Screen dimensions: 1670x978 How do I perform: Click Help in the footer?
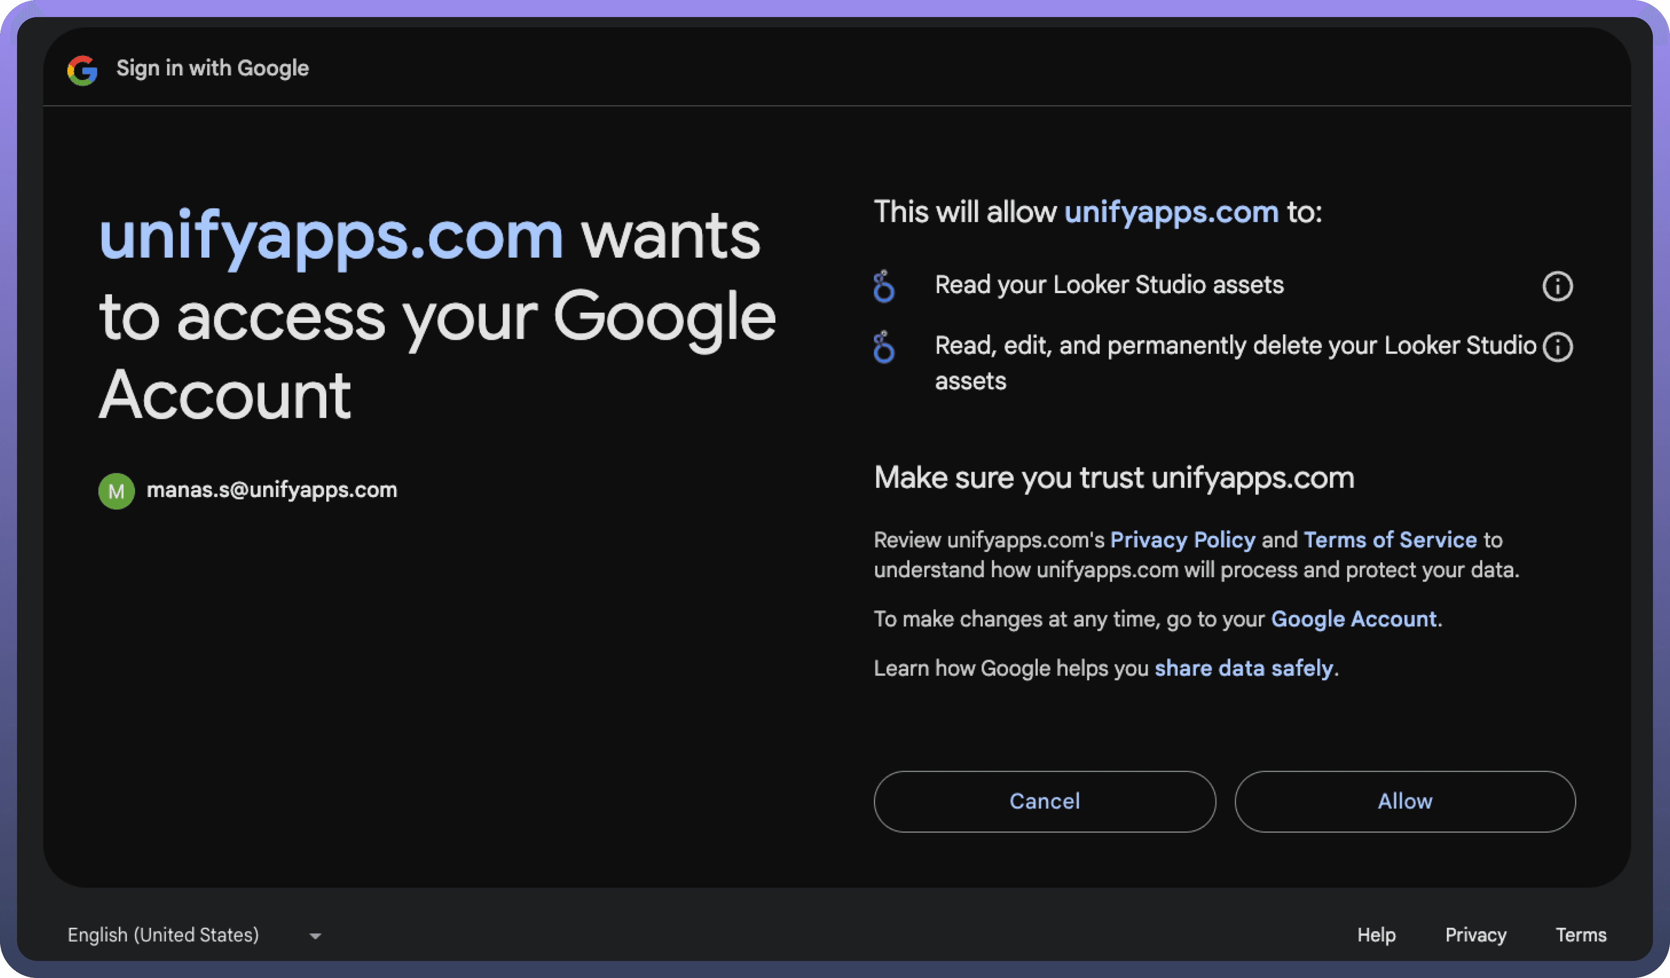[1376, 935]
